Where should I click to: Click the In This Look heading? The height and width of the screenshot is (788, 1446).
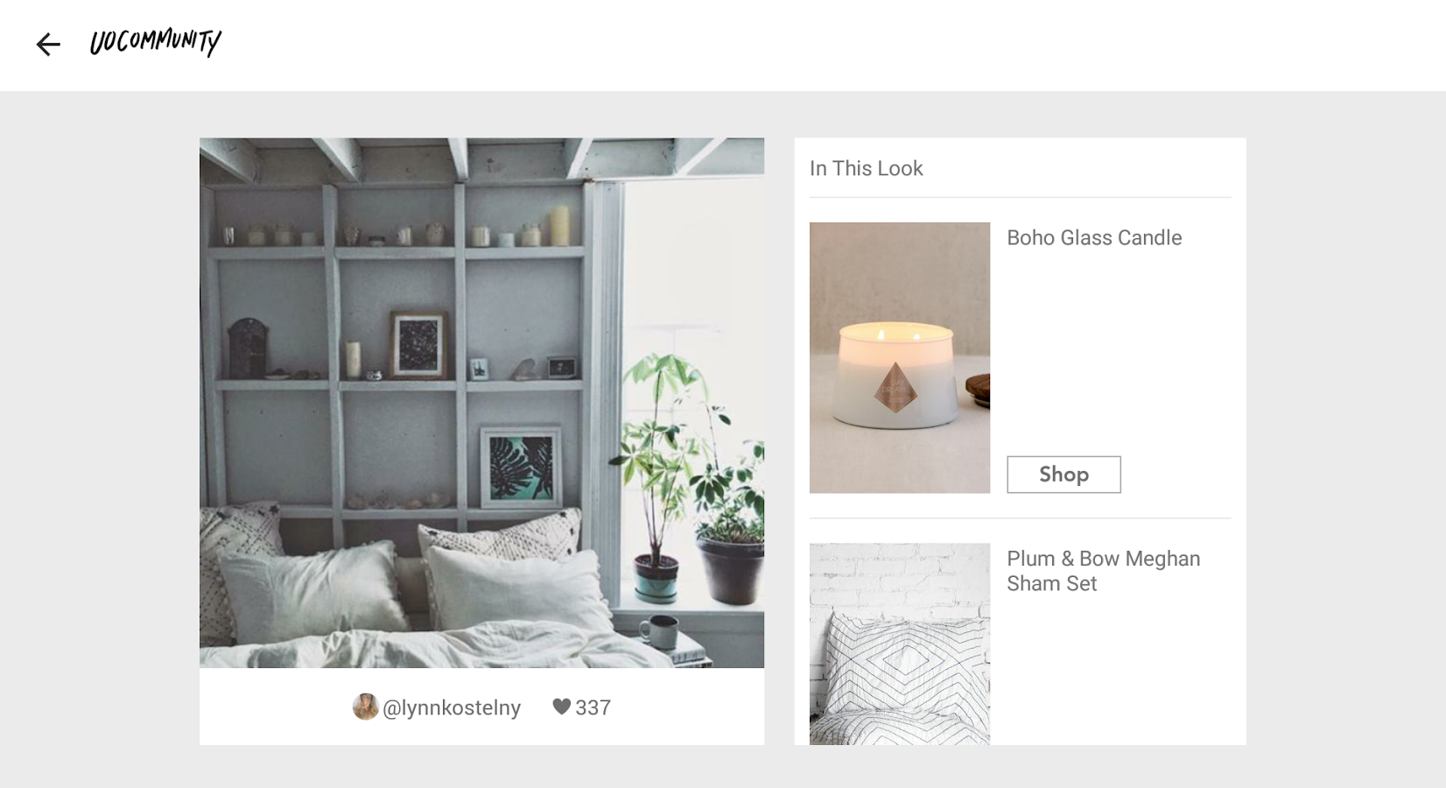coord(867,168)
